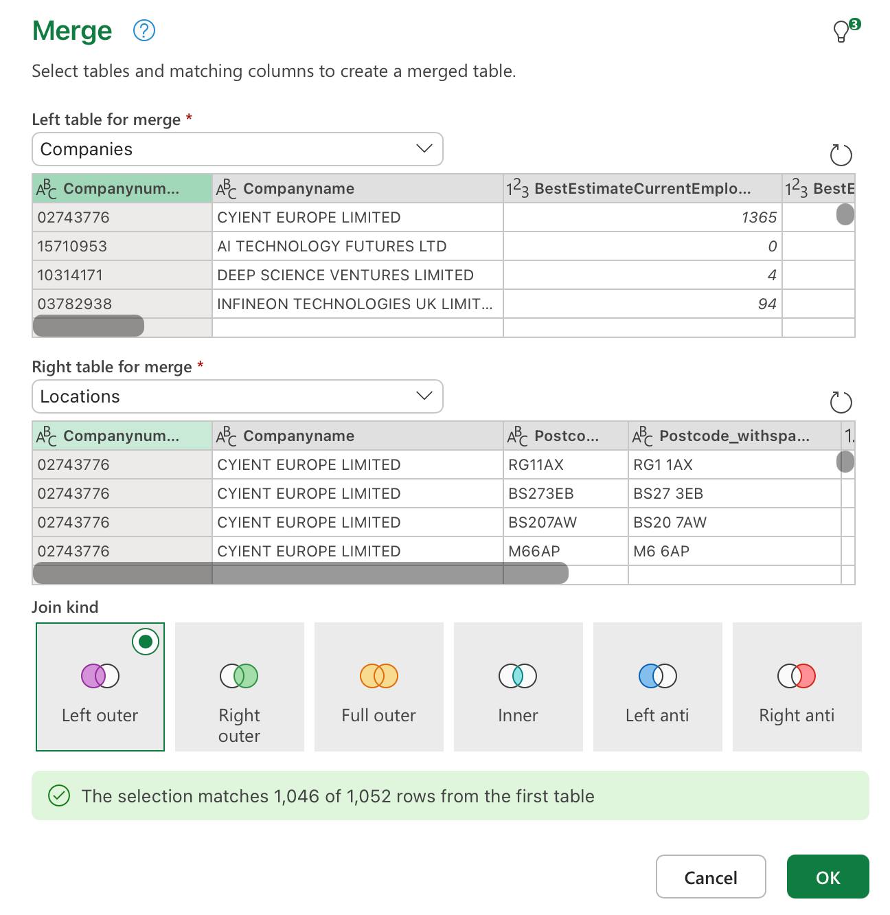Screen dimensions: 890x915
Task: Click the match status message checkmark icon
Action: 59,795
